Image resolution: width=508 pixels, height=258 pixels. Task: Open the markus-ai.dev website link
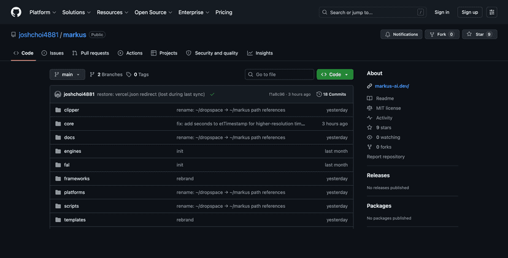click(x=392, y=86)
